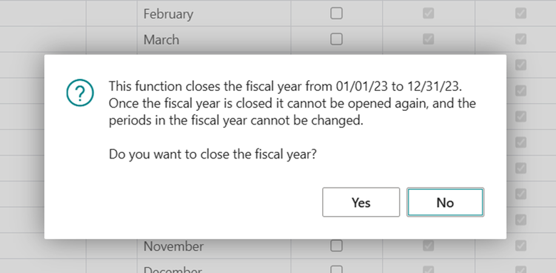Toggle November's rightmost checked box
Image resolution: width=556 pixels, height=273 pixels.
pos(520,245)
